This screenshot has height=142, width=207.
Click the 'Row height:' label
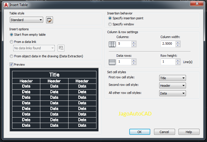point(169,56)
